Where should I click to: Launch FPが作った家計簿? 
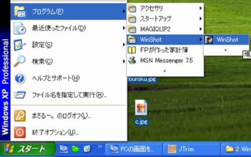[x=165, y=50]
